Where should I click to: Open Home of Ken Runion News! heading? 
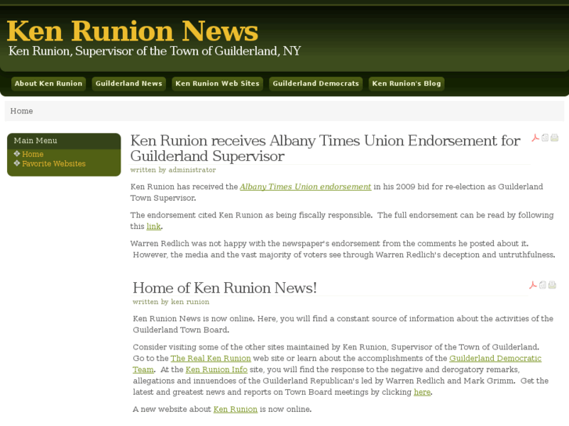225,288
